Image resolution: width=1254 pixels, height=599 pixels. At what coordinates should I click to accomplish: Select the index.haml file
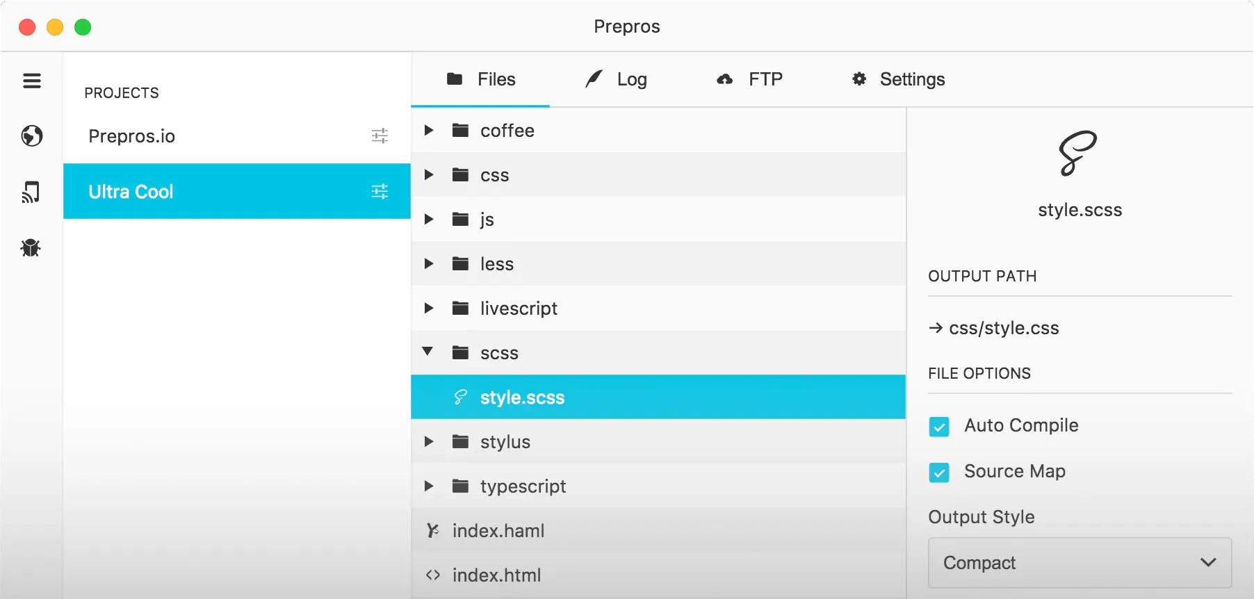point(658,530)
